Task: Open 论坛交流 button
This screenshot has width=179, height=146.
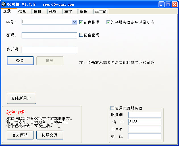Action: [x=50, y=135]
